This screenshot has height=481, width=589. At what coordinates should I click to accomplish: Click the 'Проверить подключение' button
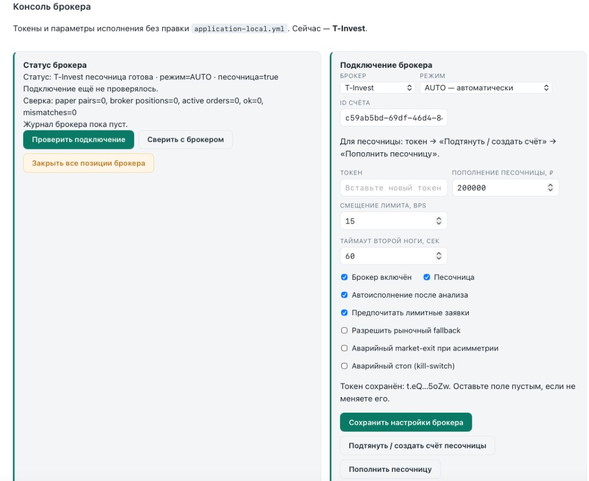coord(78,140)
